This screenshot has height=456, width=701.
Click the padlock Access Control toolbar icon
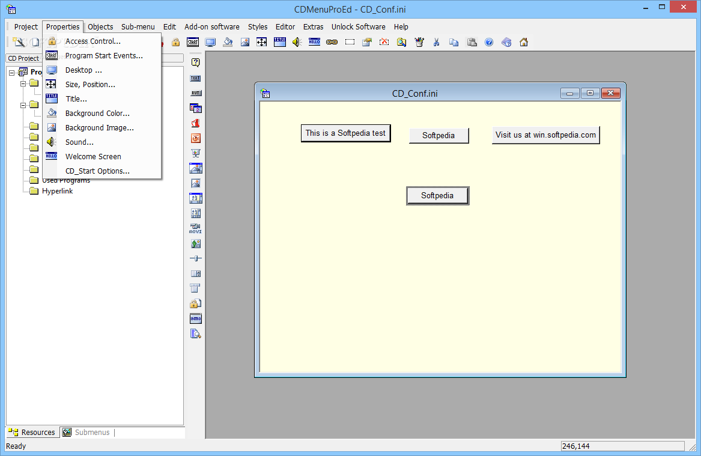pyautogui.click(x=175, y=42)
